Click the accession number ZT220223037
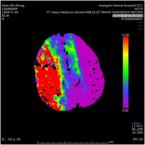 coord(132,19)
